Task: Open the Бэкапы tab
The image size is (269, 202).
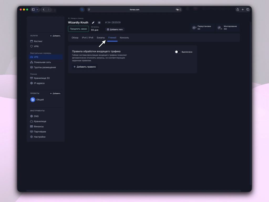Action: pyautogui.click(x=101, y=38)
